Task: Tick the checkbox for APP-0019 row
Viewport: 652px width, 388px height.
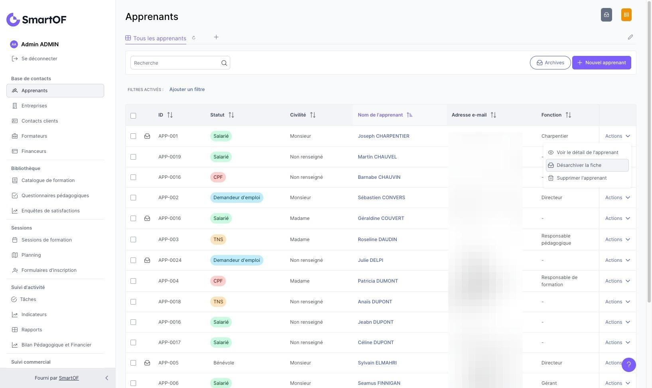Action: point(133,157)
